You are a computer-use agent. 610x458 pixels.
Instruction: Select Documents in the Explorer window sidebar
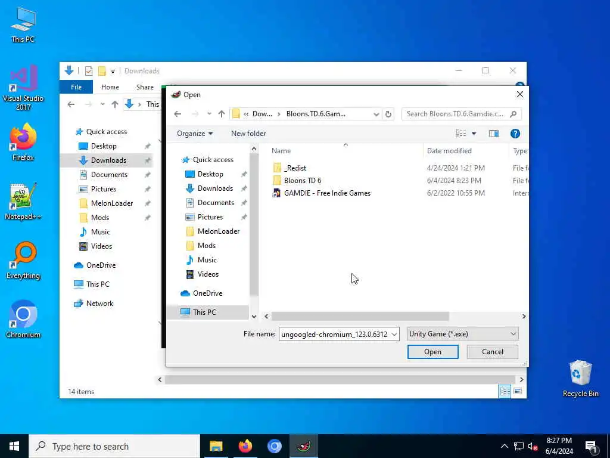click(x=109, y=175)
